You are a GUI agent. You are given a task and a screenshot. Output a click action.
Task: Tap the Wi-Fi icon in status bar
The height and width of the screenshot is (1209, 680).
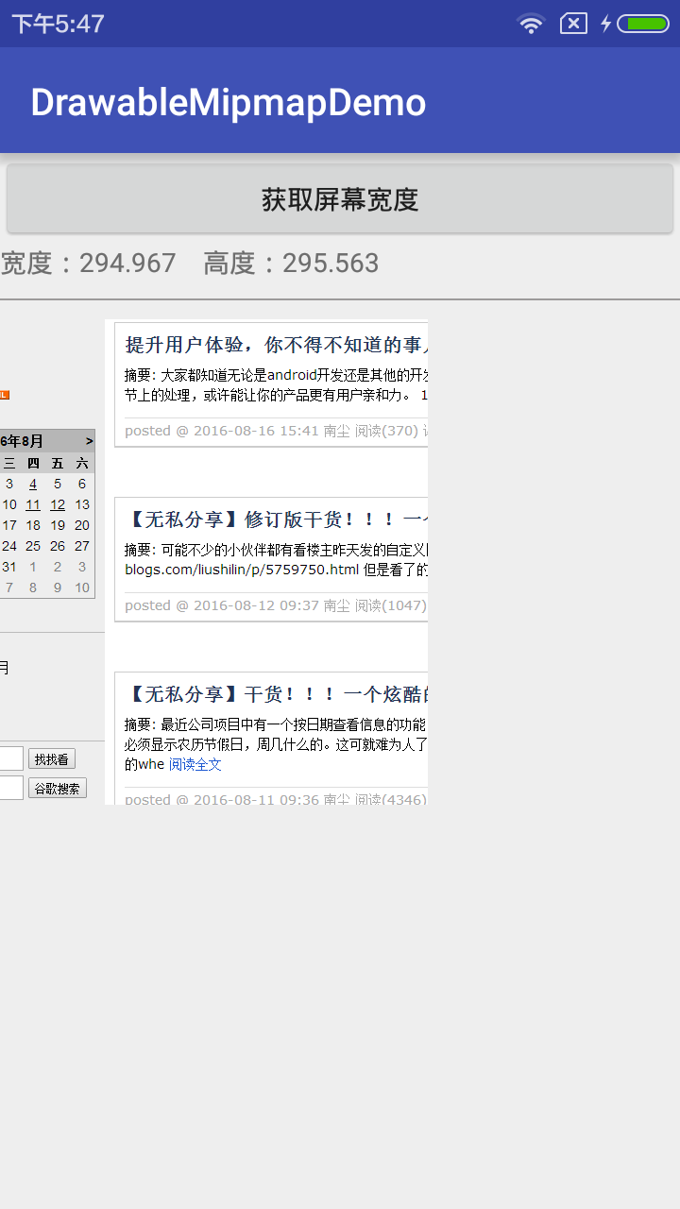532,24
